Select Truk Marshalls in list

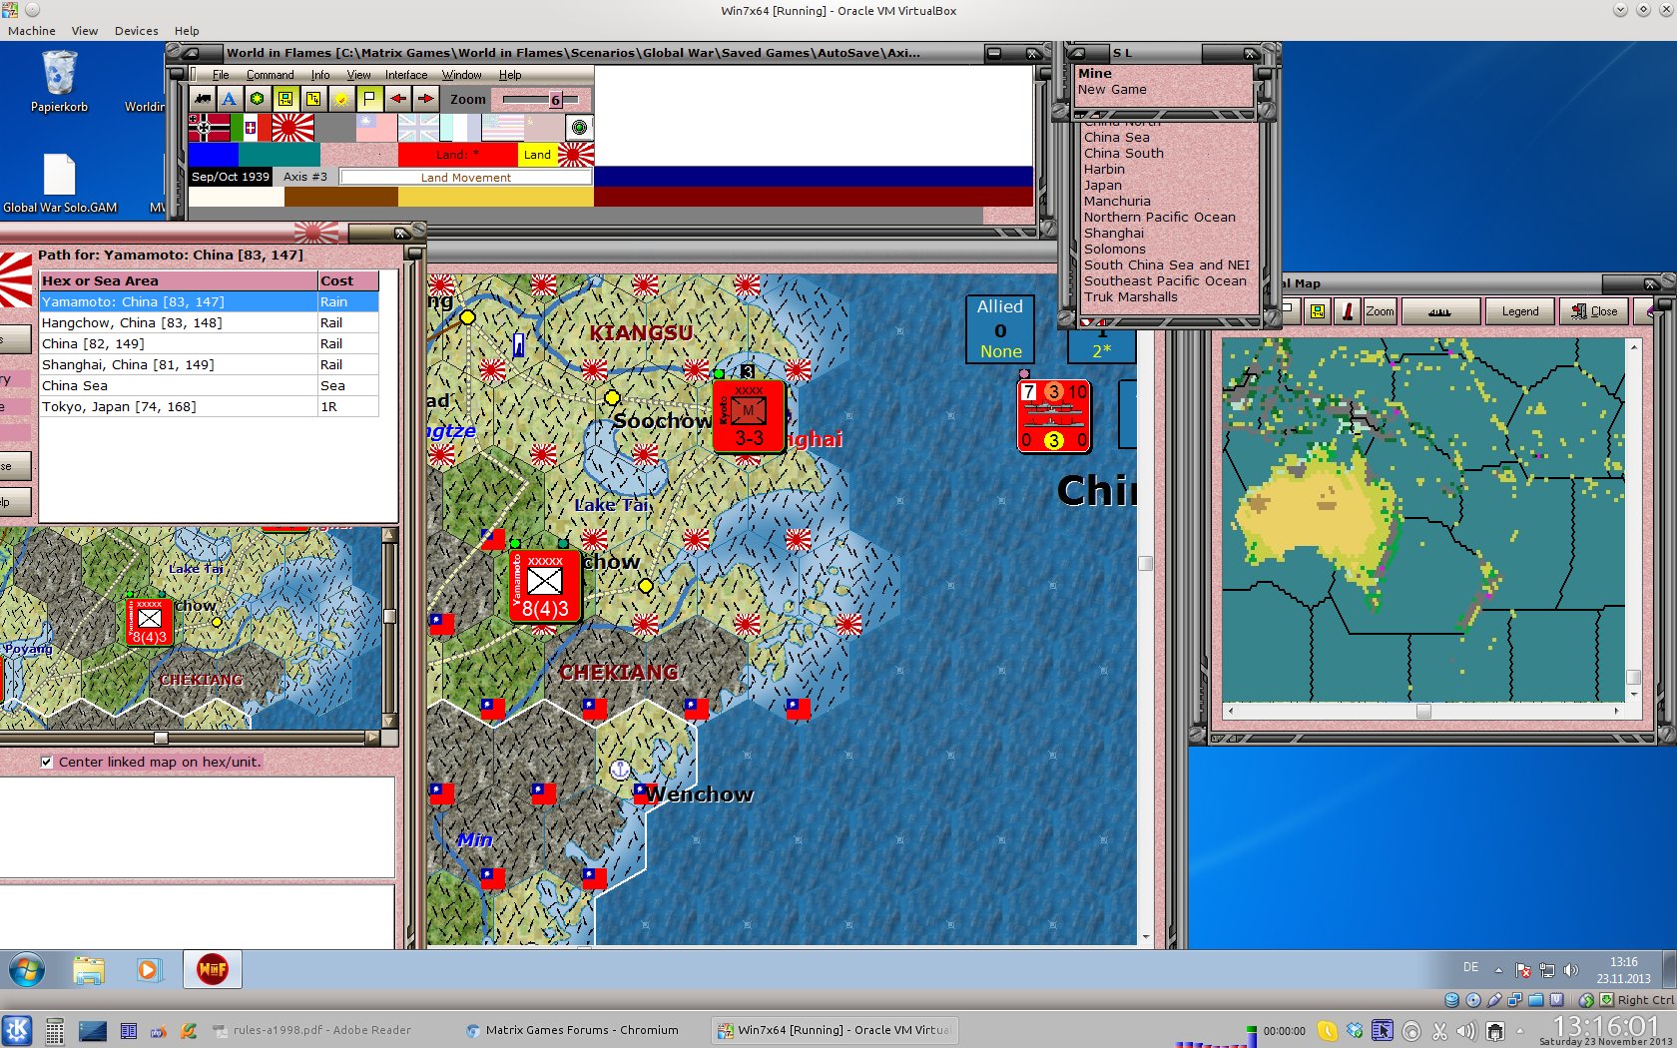(x=1130, y=297)
